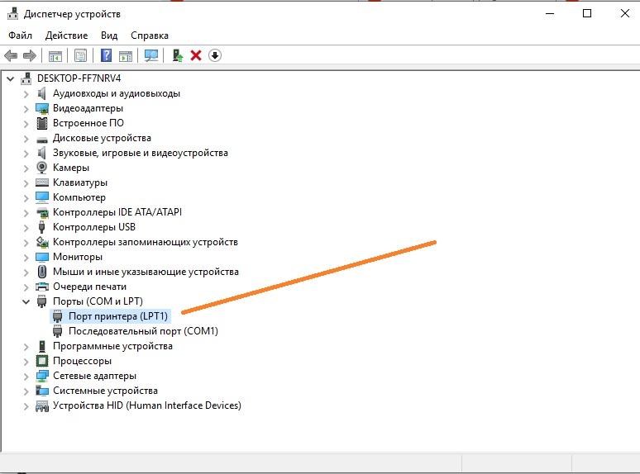
Task: Select the Клавиатуры category
Action: click(x=79, y=182)
